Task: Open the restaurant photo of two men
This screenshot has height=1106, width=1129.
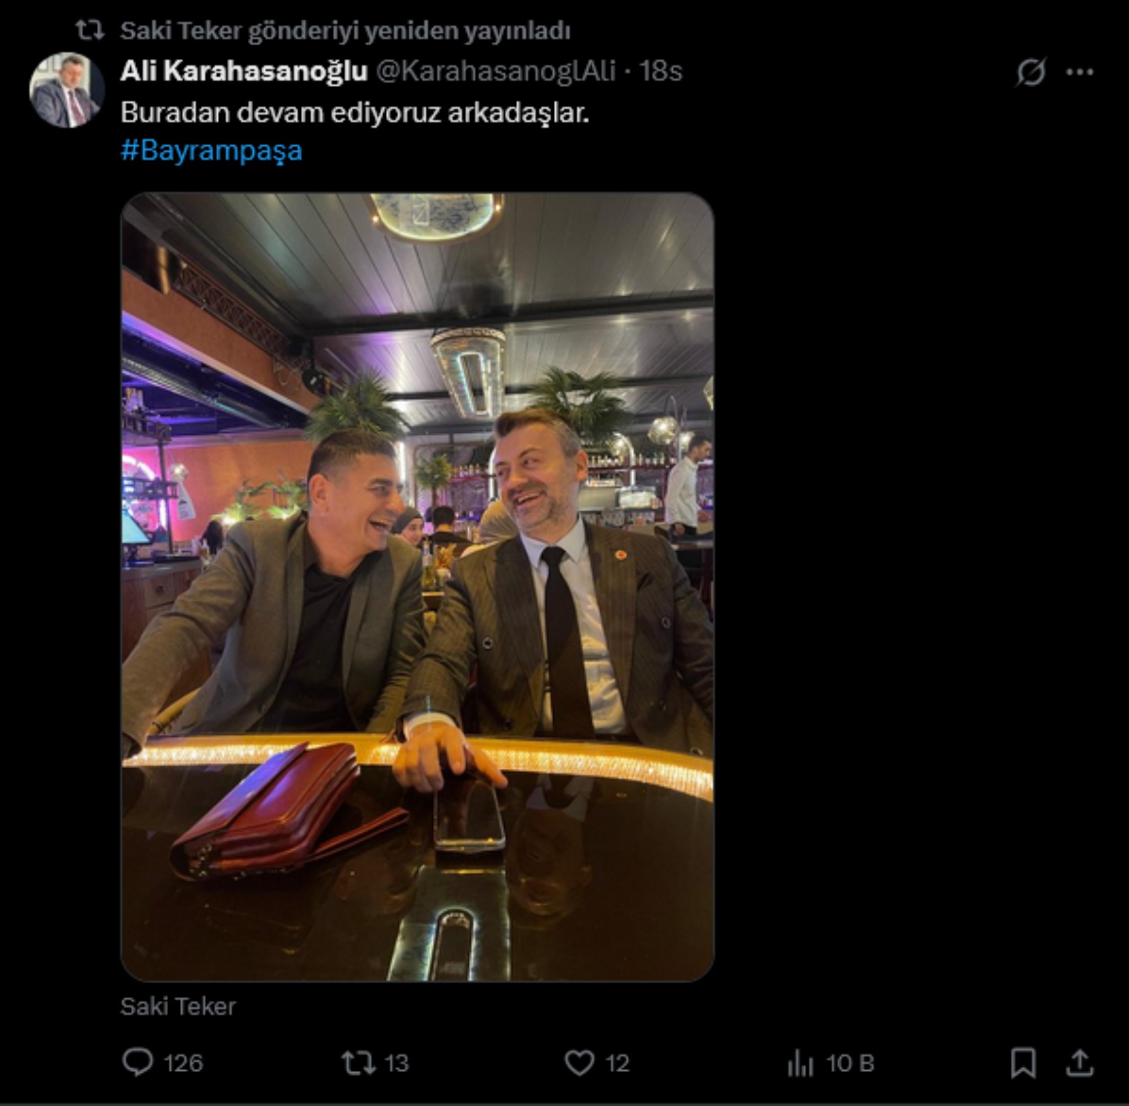Action: (x=417, y=587)
